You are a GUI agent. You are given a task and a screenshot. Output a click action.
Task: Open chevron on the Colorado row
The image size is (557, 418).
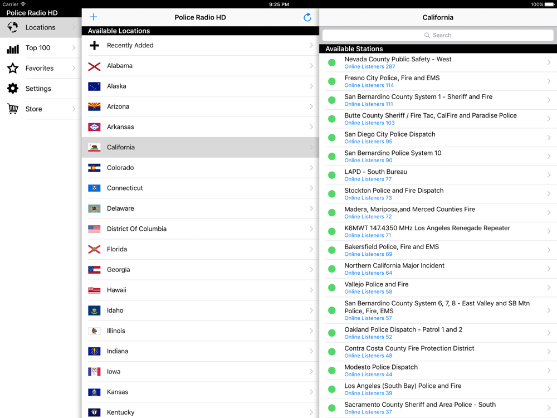tap(311, 168)
